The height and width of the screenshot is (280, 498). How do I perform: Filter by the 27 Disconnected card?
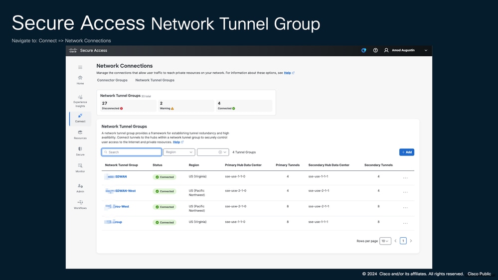click(x=128, y=106)
